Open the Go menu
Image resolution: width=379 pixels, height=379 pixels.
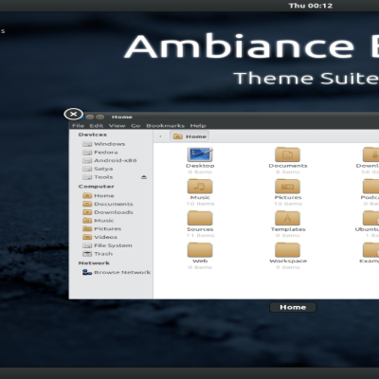135,126
